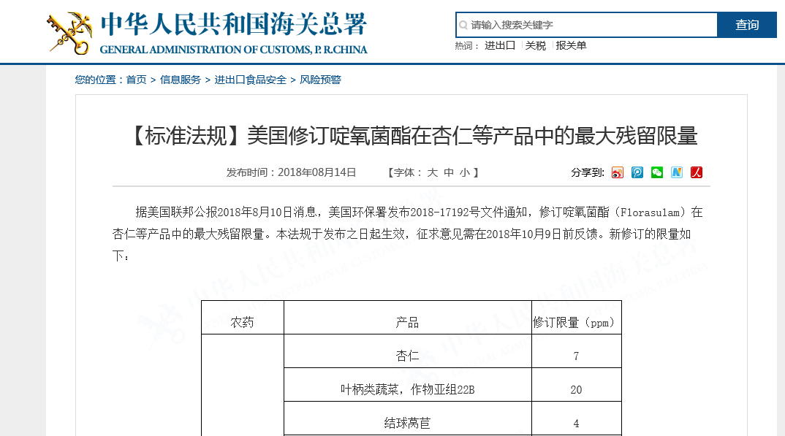Click the 农药 table header
Screen dimensions: 785x436
click(x=243, y=322)
